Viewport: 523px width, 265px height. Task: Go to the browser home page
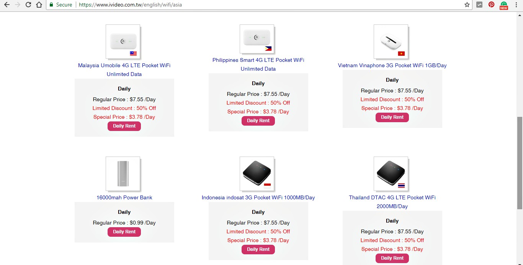coord(39,5)
